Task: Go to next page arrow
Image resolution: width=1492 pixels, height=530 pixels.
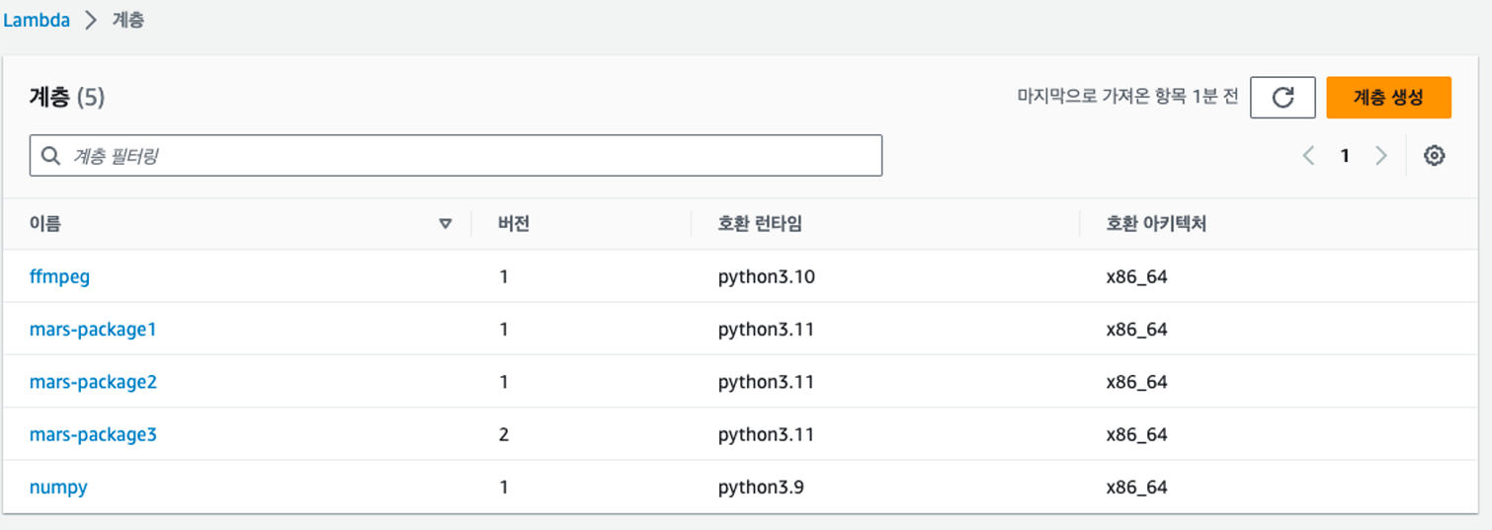Action: tap(1381, 155)
